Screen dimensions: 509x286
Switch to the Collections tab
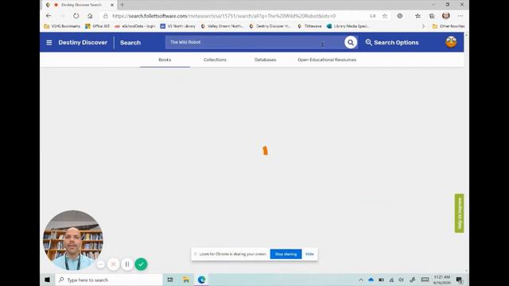click(215, 60)
